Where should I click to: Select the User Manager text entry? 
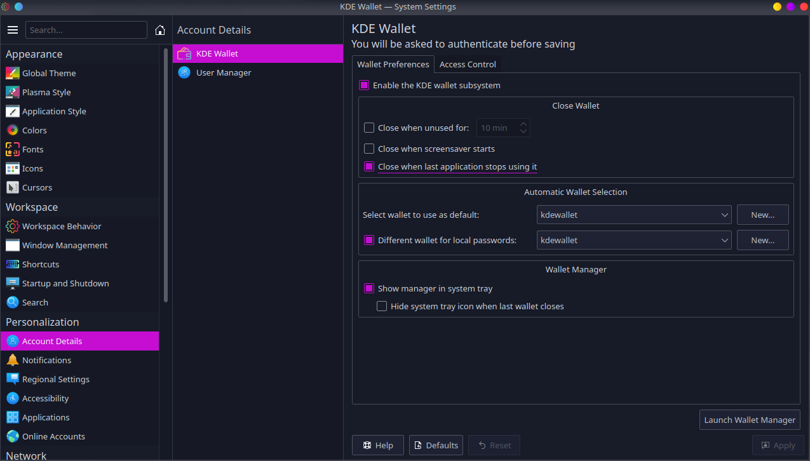[224, 72]
